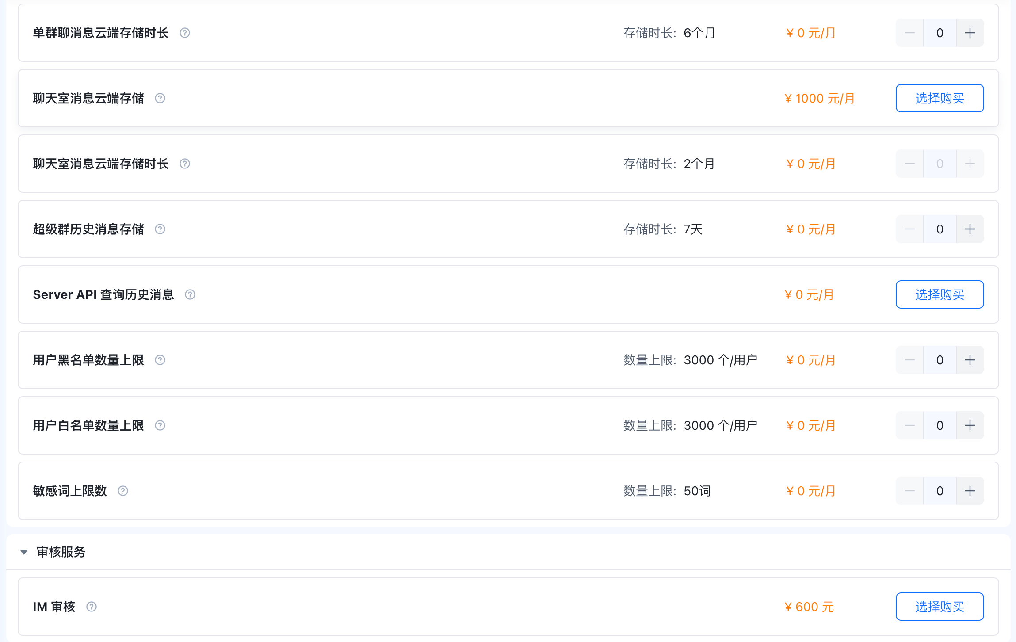
Task: Click quantity input for 单群聊消息云端存储时长
Action: tap(940, 33)
